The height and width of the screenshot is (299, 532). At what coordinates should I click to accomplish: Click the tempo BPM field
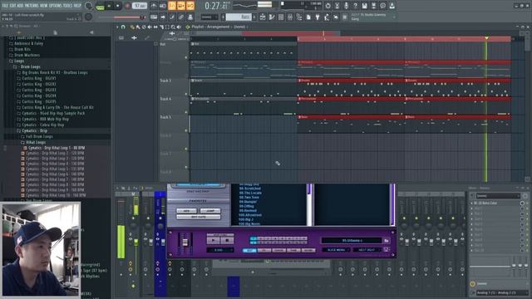(140, 6)
